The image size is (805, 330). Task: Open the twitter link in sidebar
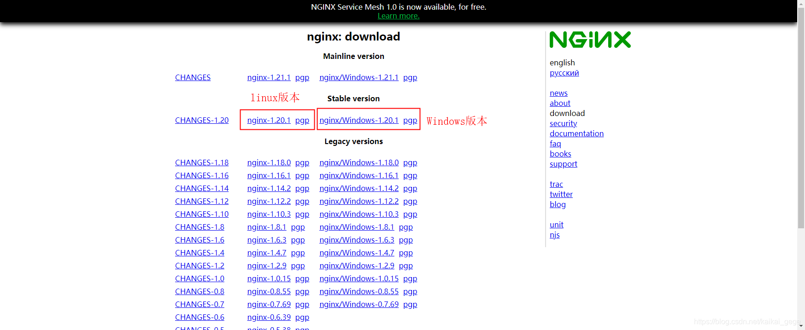(x=561, y=194)
